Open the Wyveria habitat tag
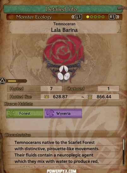 pyautogui.click(x=63, y=113)
